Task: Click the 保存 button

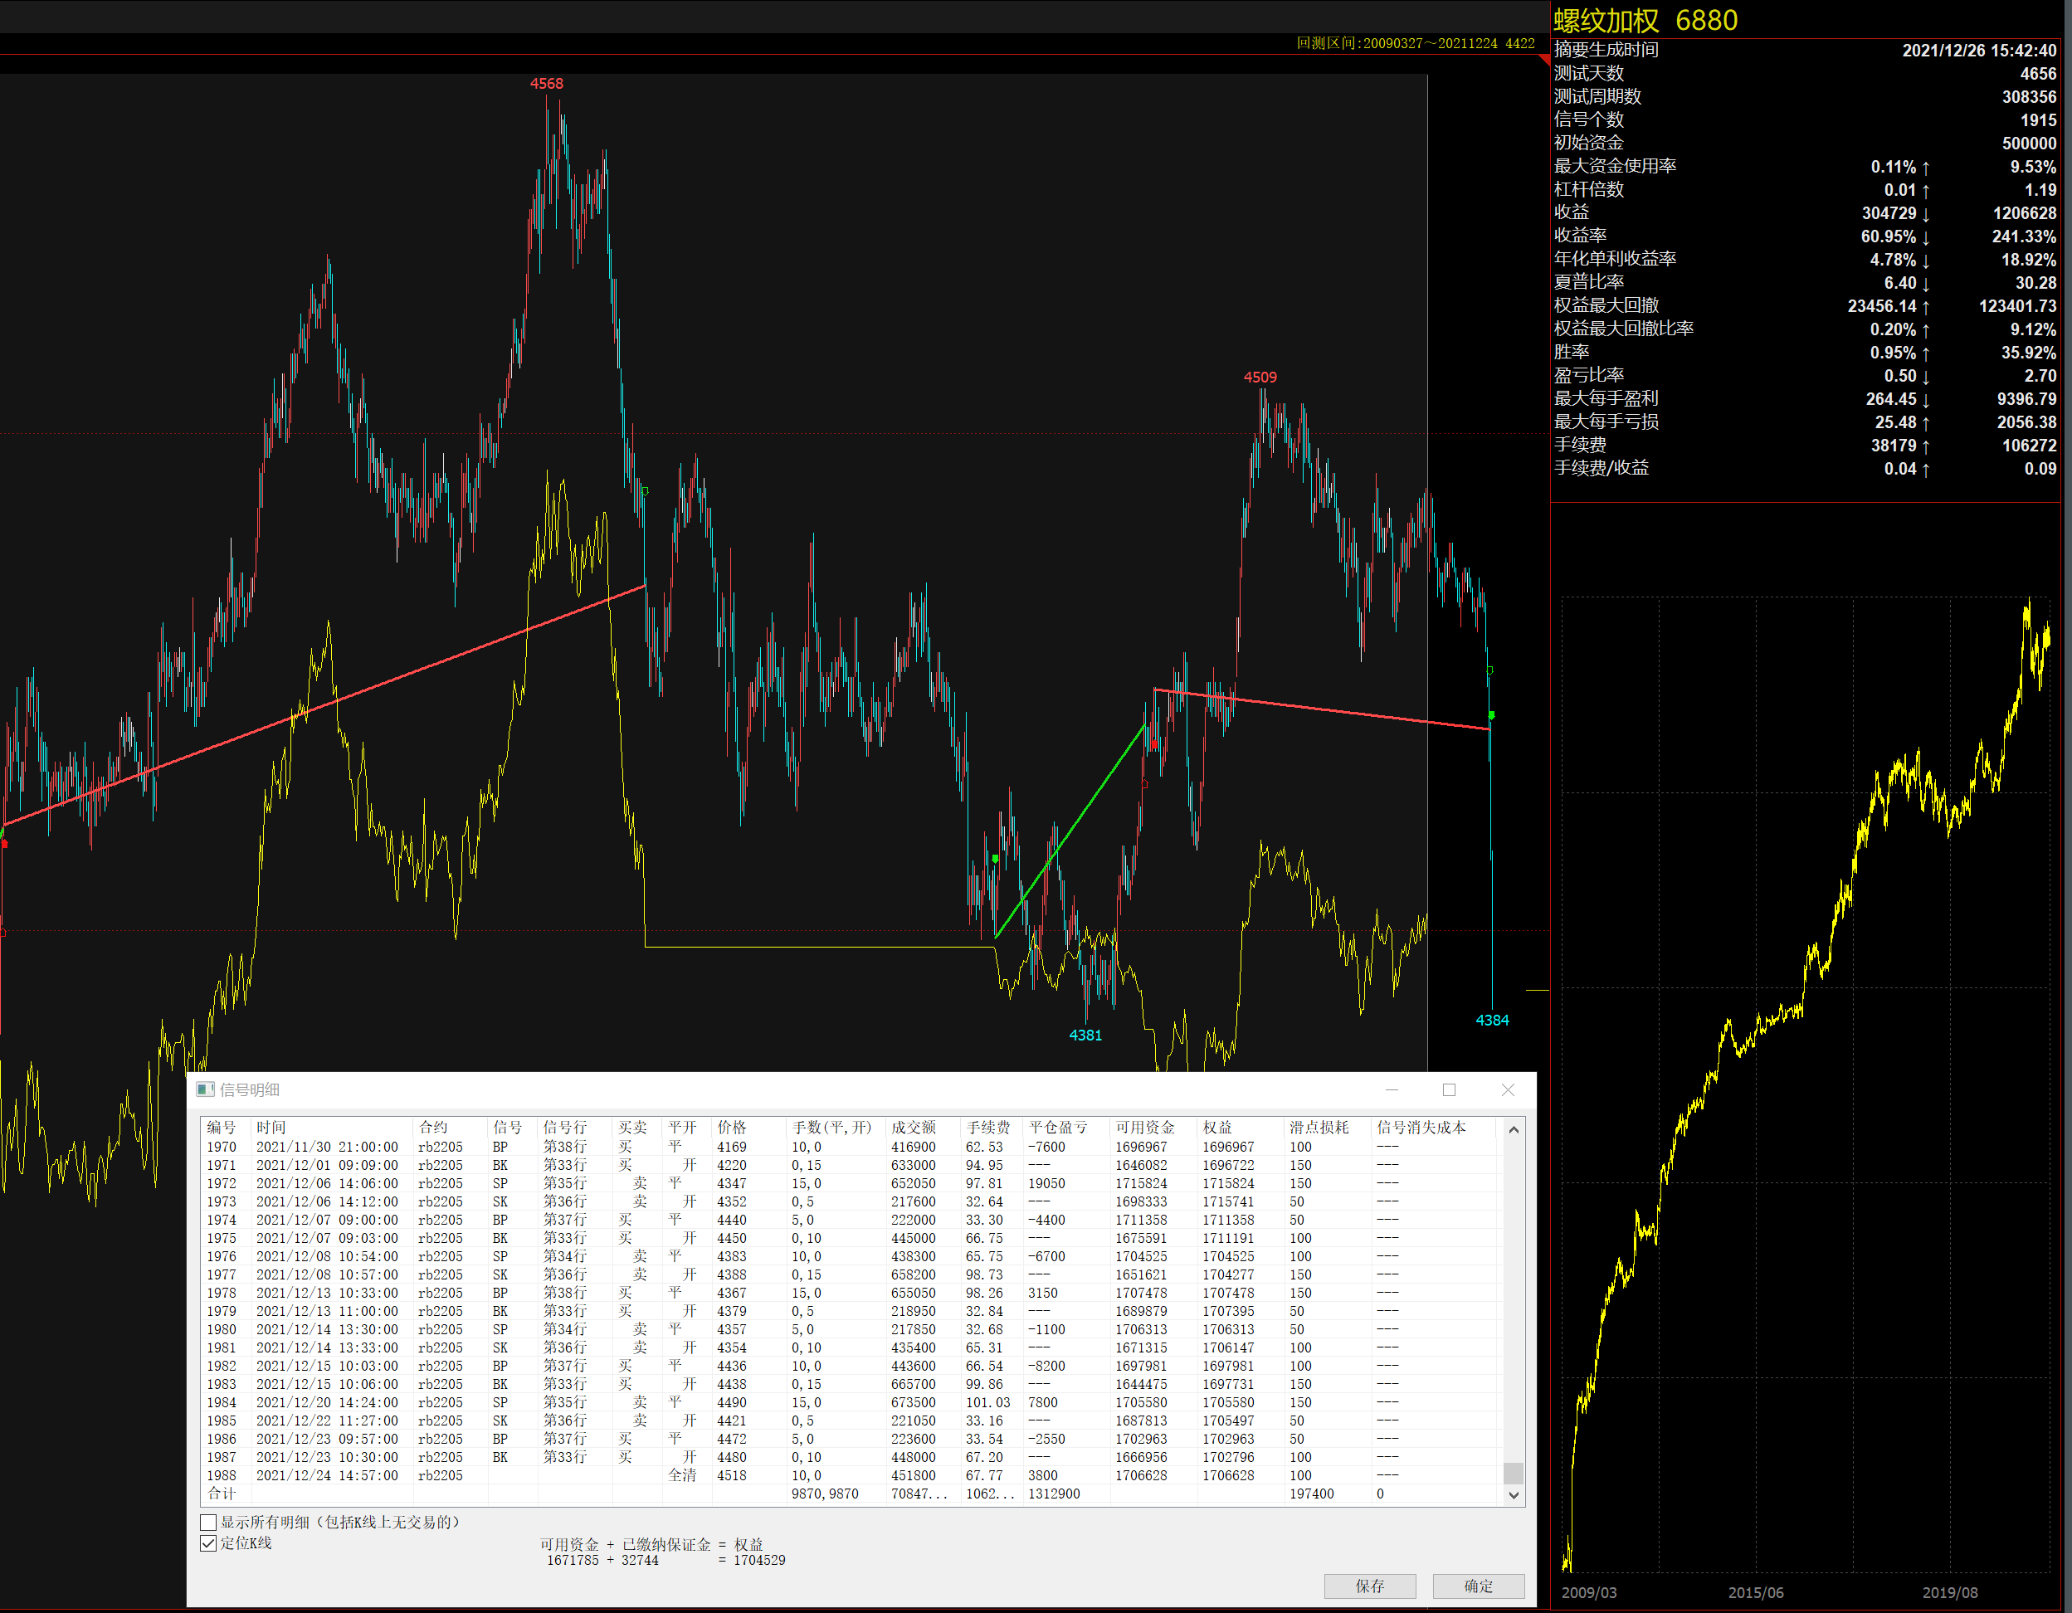Action: pyautogui.click(x=1370, y=1586)
